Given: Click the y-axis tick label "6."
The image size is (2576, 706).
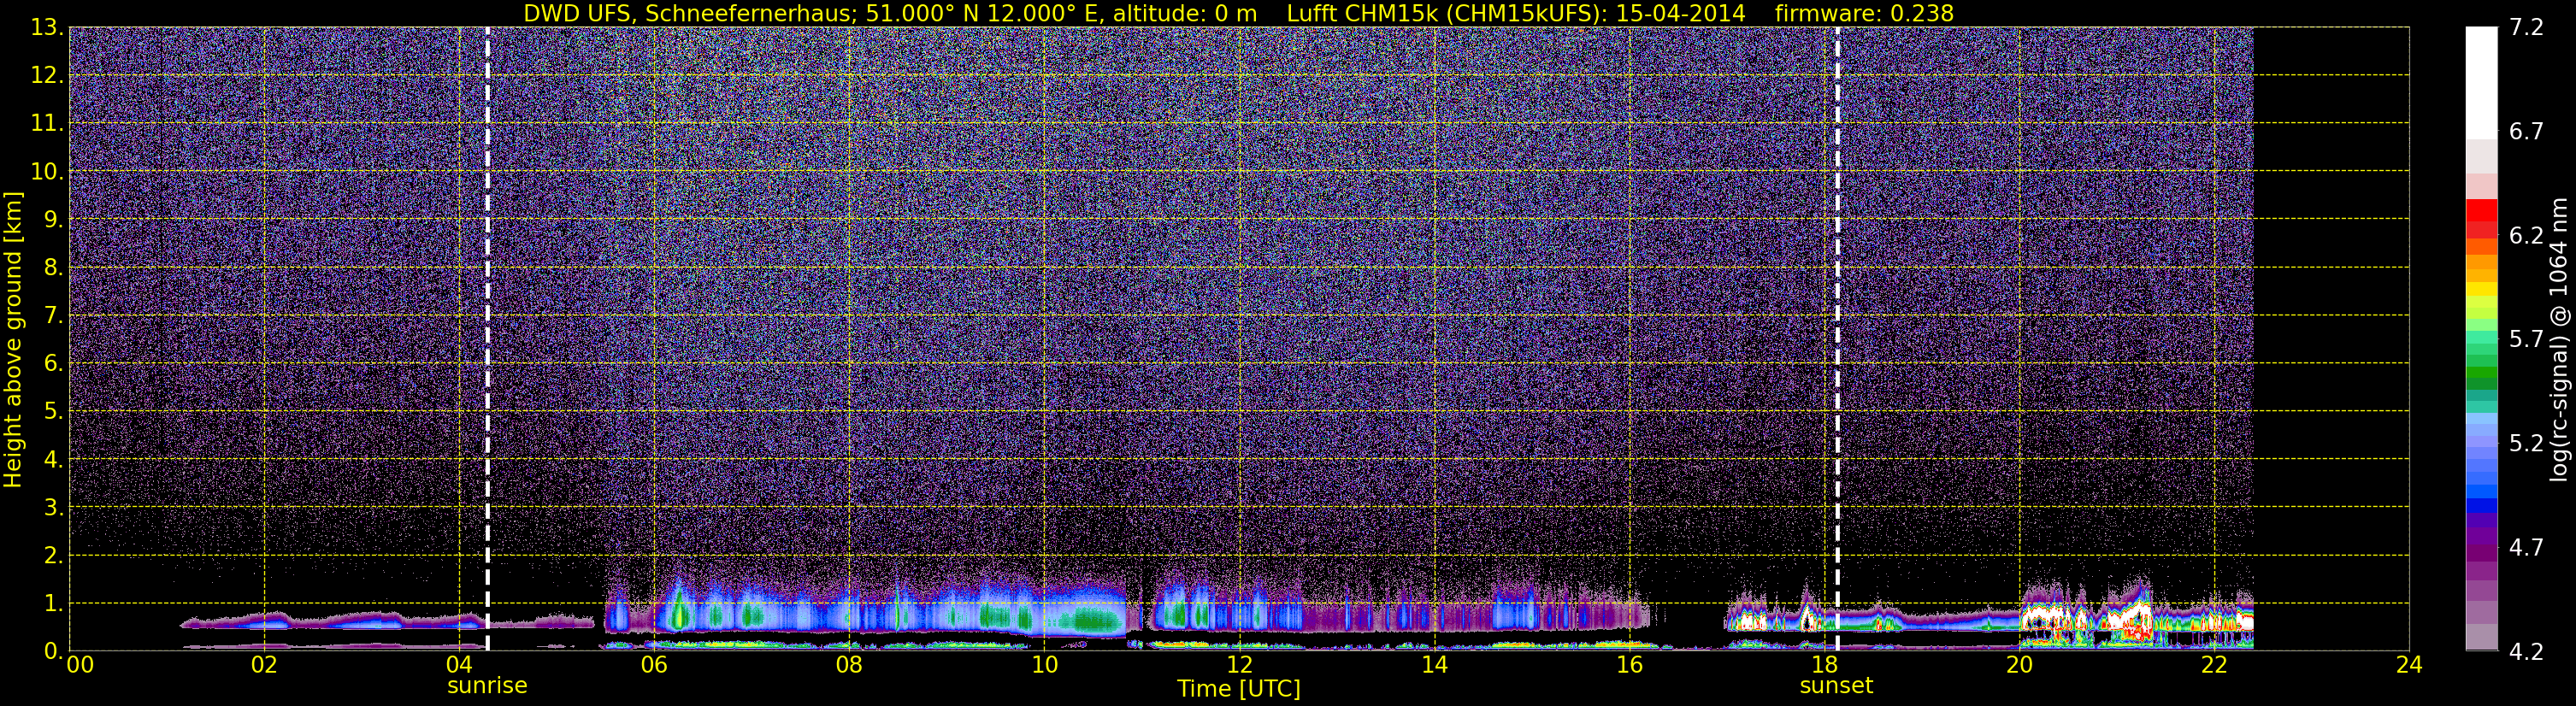Looking at the screenshot, I should click(x=54, y=363).
